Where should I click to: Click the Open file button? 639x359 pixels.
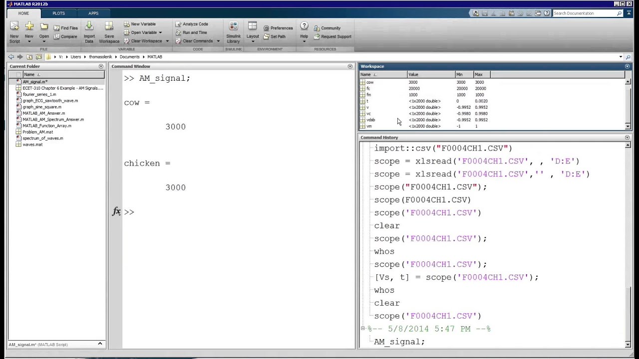click(x=44, y=32)
